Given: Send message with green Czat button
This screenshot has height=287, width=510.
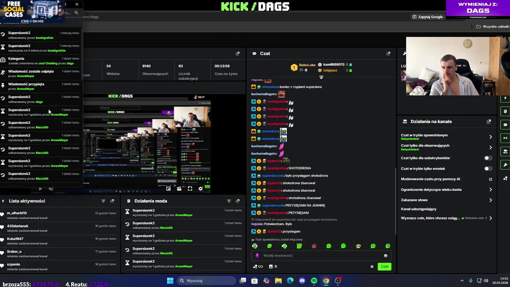Looking at the screenshot, I should pos(384,267).
